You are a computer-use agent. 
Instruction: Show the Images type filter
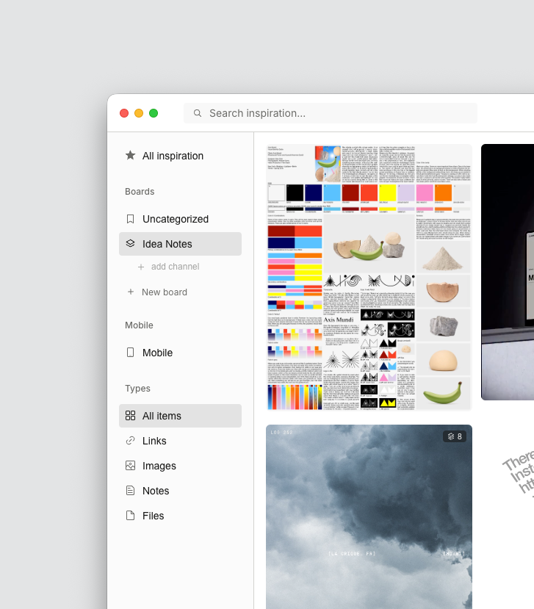coord(159,466)
